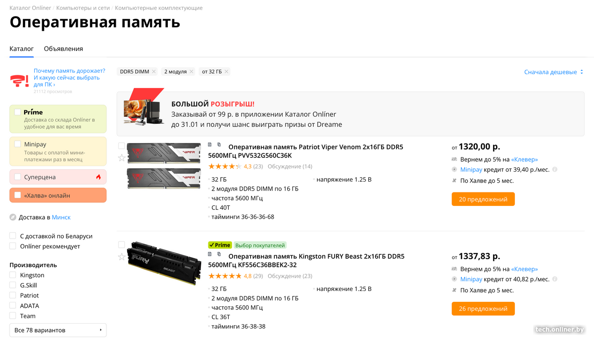Click info icon beside Kingston Minipay credit

554,280
